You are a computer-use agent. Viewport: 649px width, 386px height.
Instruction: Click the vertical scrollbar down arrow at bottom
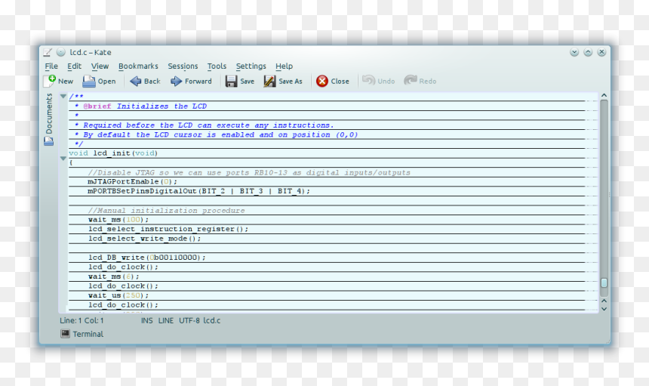(604, 309)
